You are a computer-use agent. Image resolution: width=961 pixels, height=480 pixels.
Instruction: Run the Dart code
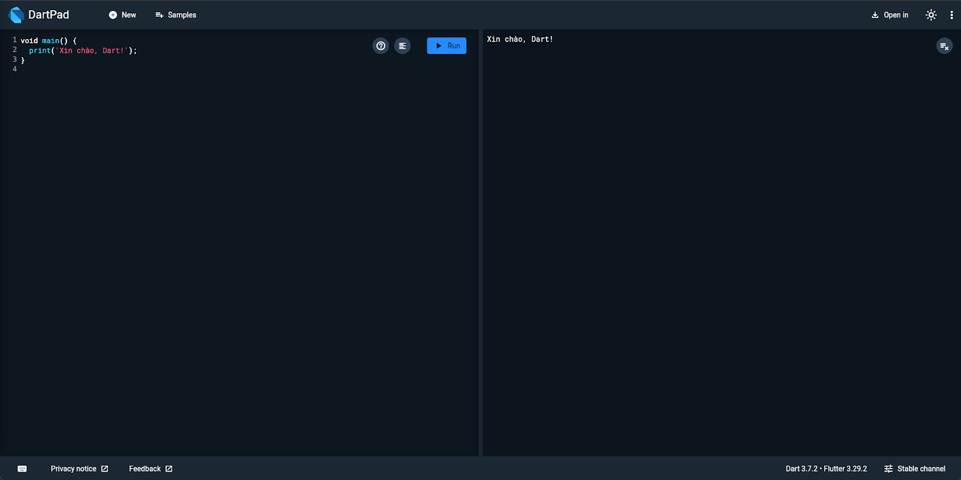(447, 46)
